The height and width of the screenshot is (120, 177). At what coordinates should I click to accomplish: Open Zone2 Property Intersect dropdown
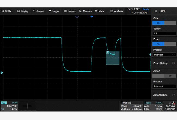(164, 86)
